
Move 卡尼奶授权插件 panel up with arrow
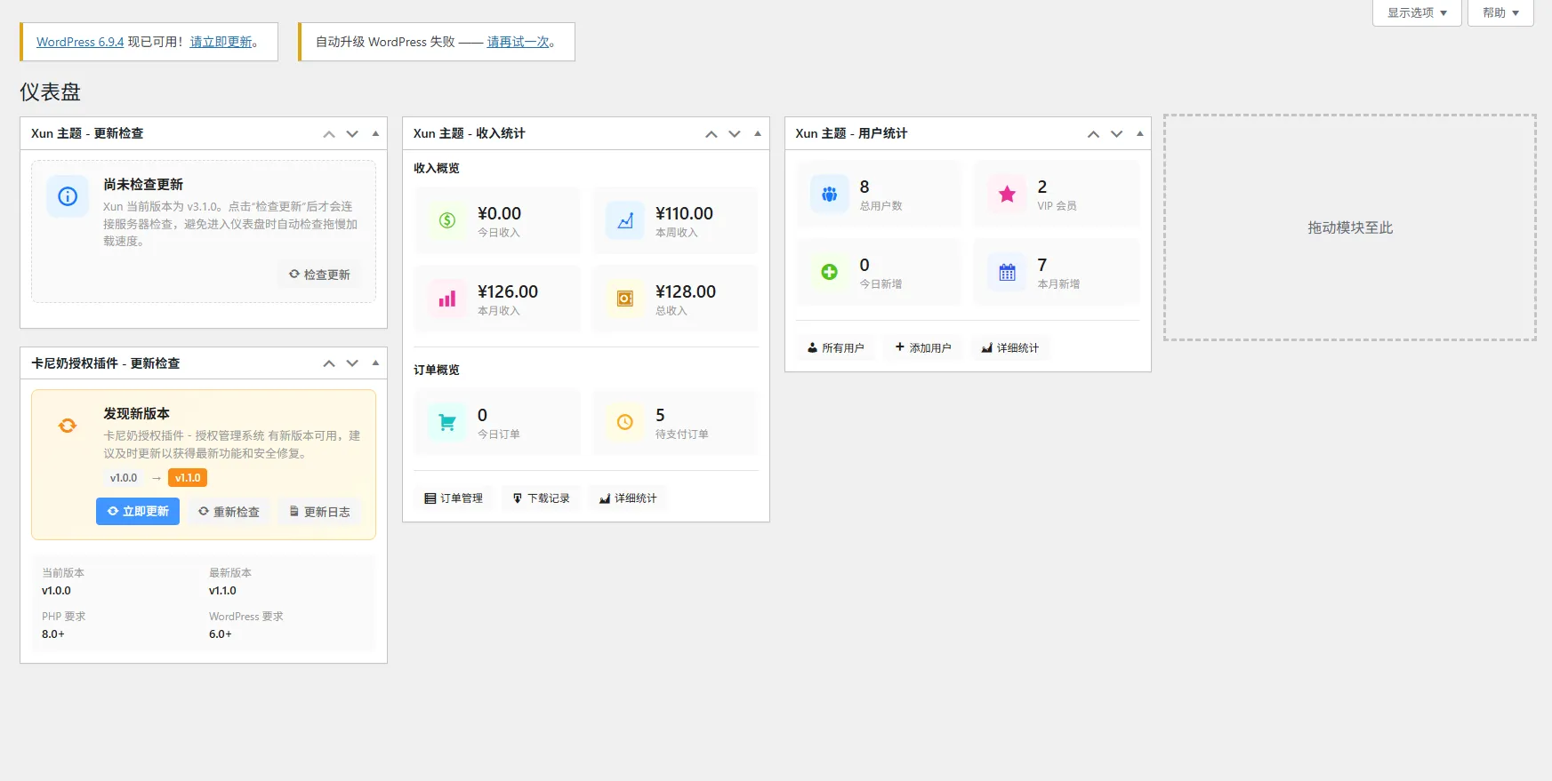[x=329, y=363]
